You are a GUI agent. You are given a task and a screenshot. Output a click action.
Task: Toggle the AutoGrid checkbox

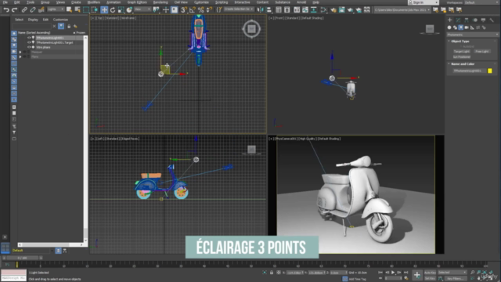(x=461, y=46)
